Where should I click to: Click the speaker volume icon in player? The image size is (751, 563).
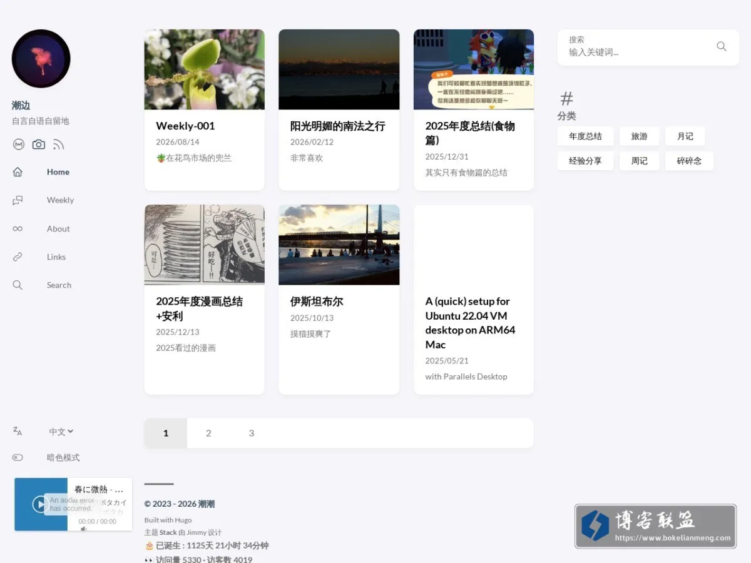[x=84, y=529]
